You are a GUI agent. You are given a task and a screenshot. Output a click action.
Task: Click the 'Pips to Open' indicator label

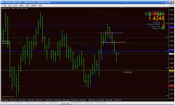[154, 24]
